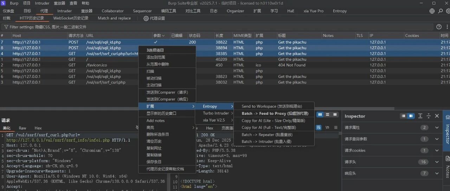Sort by 参数 column header dropdown

pos(163,35)
